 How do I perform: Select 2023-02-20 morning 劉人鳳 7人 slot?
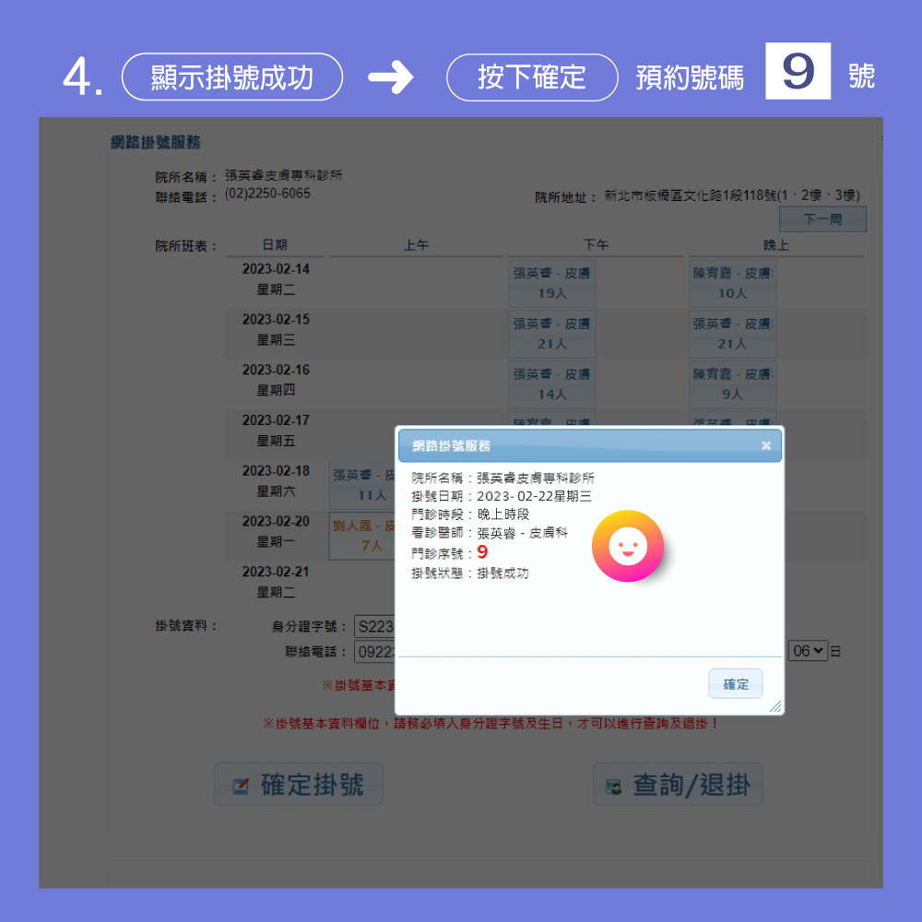pyautogui.click(x=362, y=536)
